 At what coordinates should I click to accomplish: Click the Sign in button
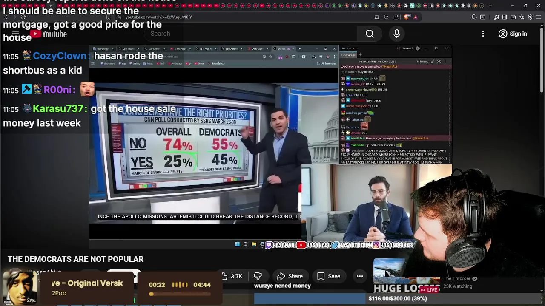[x=513, y=34]
